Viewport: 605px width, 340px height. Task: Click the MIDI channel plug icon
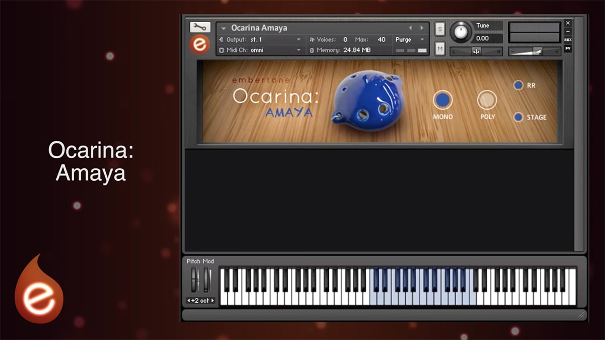[x=221, y=50]
